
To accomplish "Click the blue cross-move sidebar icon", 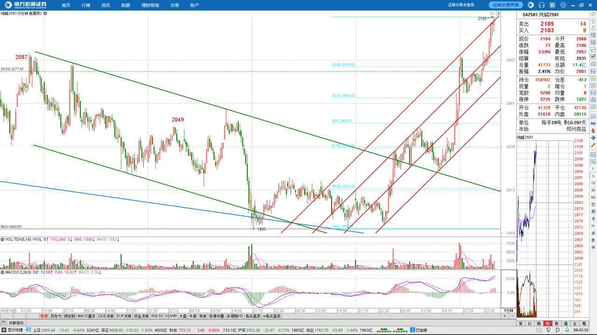I will click(593, 138).
